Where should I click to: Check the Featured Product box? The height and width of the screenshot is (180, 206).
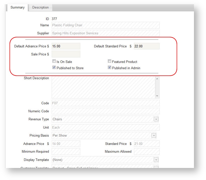pyautogui.click(x=109, y=61)
